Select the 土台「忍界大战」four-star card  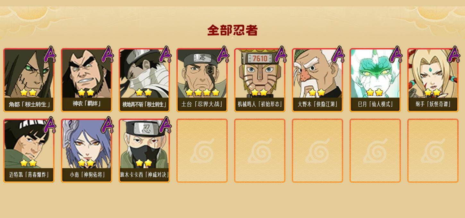pyautogui.click(x=202, y=80)
